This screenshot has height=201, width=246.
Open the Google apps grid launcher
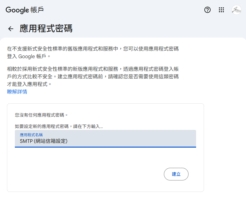pos(221,10)
